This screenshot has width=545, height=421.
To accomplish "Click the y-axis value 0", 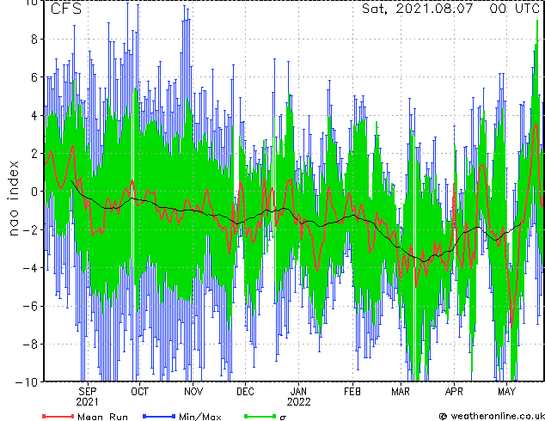I will click(x=34, y=192).
